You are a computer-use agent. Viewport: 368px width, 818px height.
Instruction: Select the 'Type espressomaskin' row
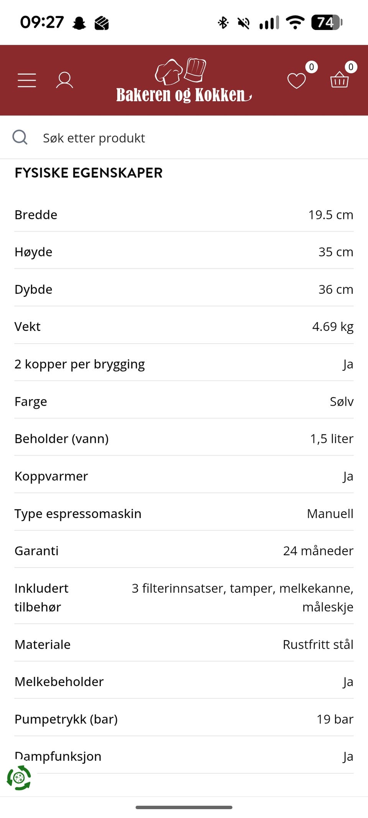tap(184, 514)
